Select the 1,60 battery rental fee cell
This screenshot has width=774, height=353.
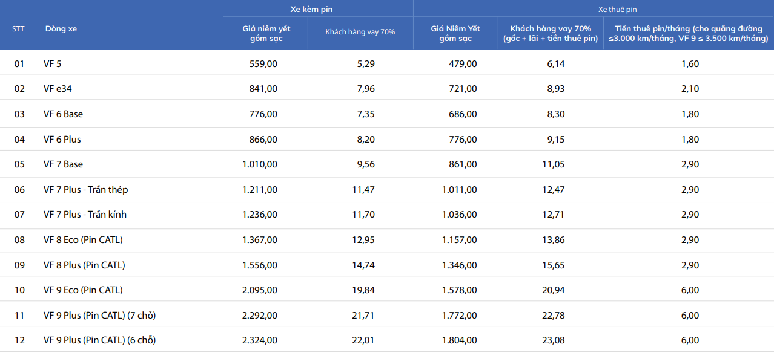point(690,63)
